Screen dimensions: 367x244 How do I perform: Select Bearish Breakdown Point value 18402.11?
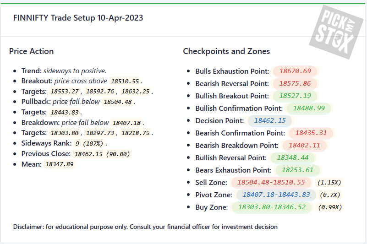click(304, 146)
